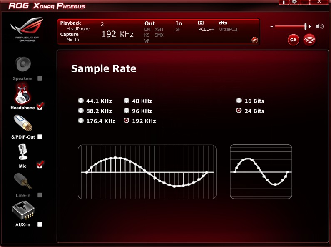
Task: Enable the Speakers checkbox
Action: point(40,78)
